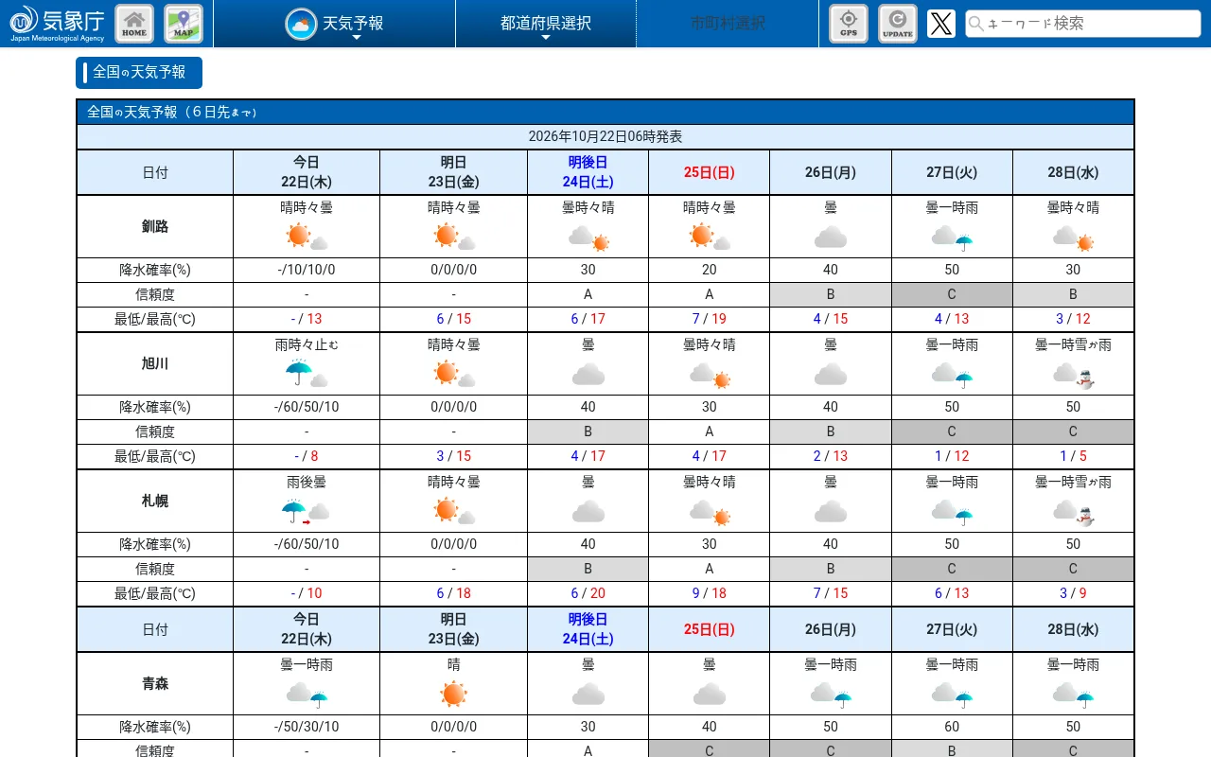
Task: Click the disabled 市町村選択 menu
Action: coord(728,24)
